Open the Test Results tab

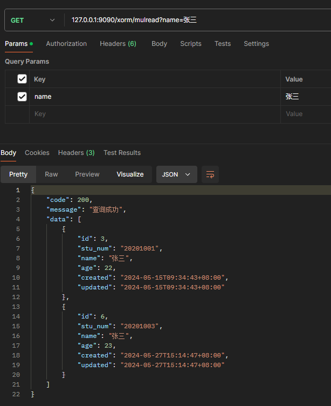[122, 153]
